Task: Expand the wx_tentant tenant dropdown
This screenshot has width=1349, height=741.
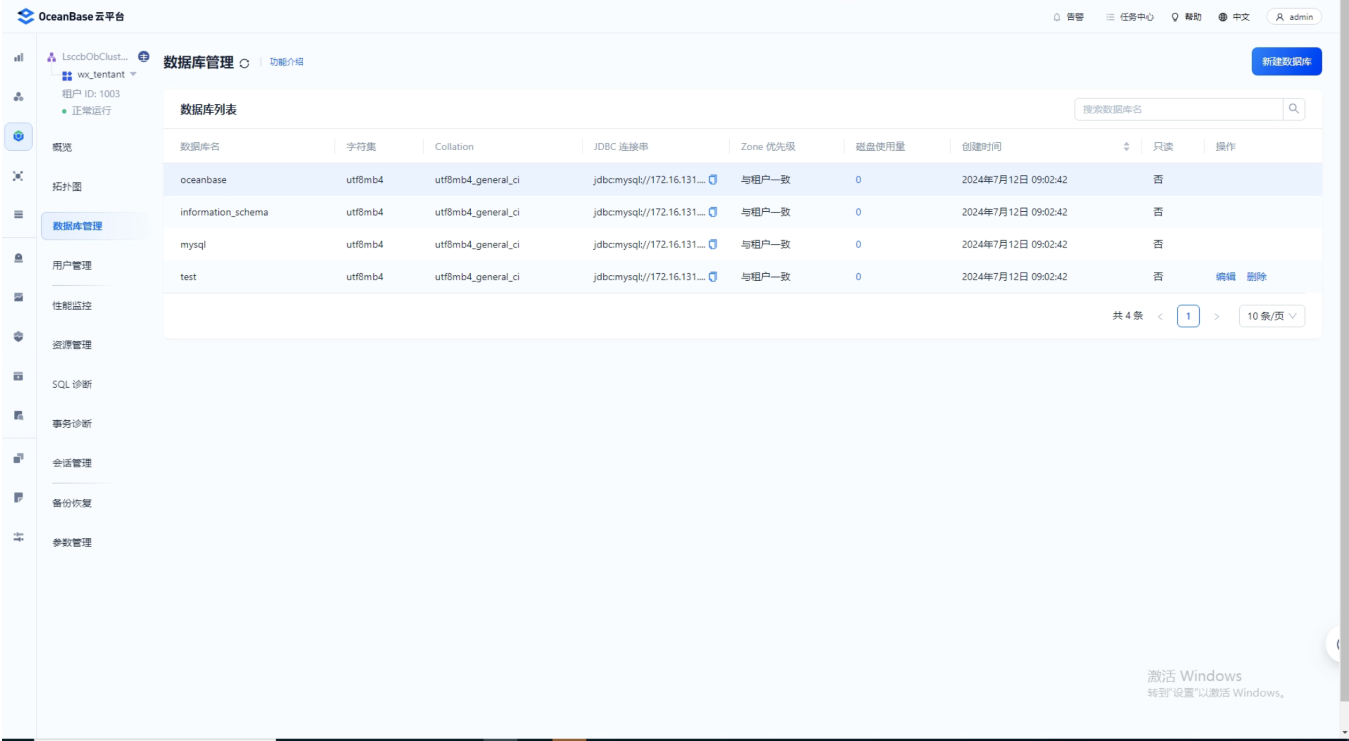Action: [133, 74]
